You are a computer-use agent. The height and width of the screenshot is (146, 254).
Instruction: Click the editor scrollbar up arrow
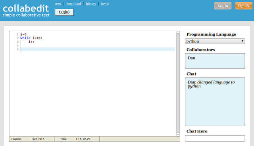coord(178,33)
